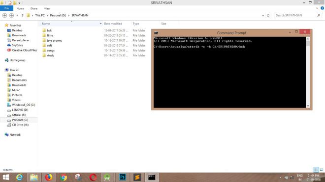Open LENOVO (D:) drive
325x182 pixels.
(x=20, y=110)
